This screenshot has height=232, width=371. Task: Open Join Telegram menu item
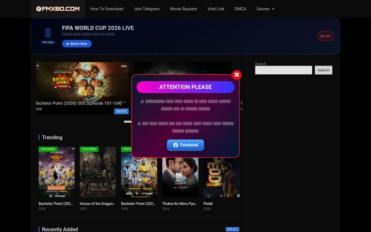(147, 9)
